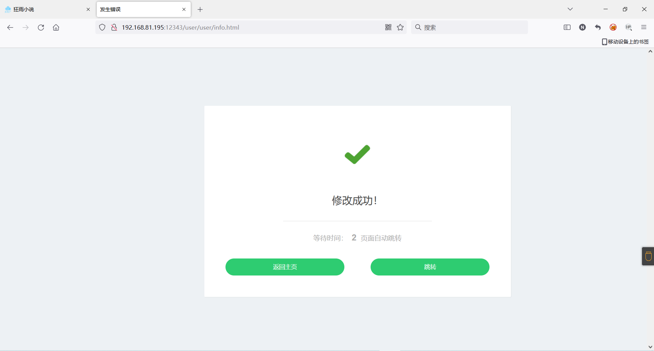Open the tracking protection shield icon
Image resolution: width=654 pixels, height=351 pixels.
tap(102, 28)
